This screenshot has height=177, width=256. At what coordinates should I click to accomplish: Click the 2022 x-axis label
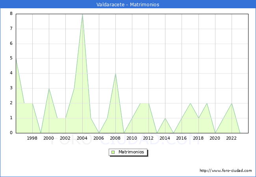point(231,138)
